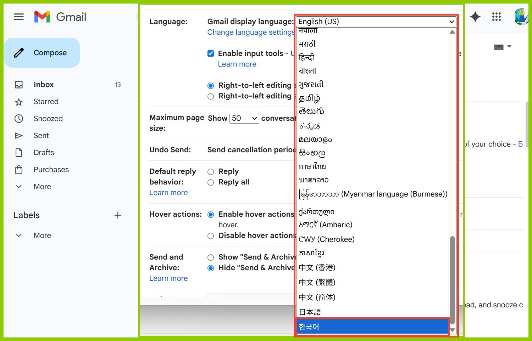Screen dimensions: 532x341
Task: Open the Inbox folder
Action: click(44, 85)
